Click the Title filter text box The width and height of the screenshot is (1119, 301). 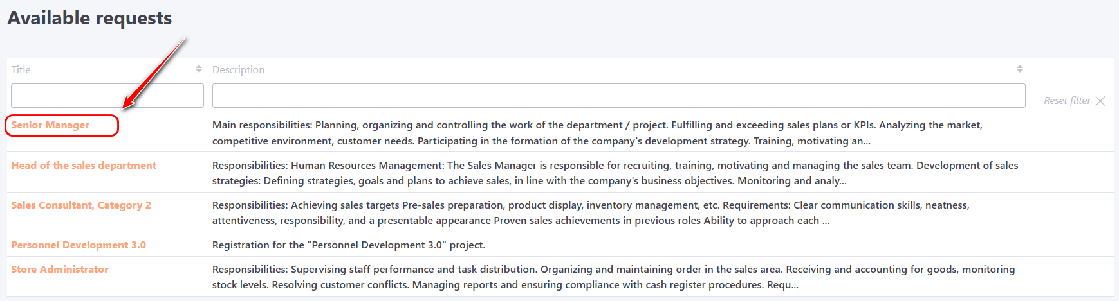tap(107, 96)
